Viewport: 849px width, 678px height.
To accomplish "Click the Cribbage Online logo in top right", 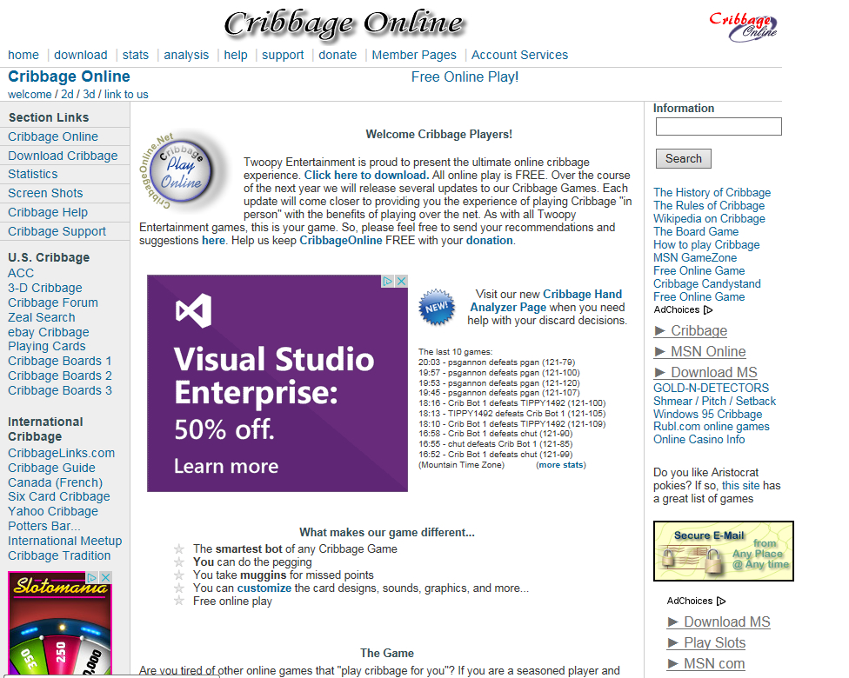I will 743,27.
